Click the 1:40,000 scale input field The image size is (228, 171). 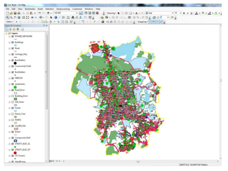(64, 13)
